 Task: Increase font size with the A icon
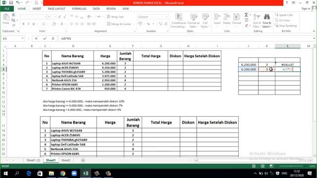[59, 17]
